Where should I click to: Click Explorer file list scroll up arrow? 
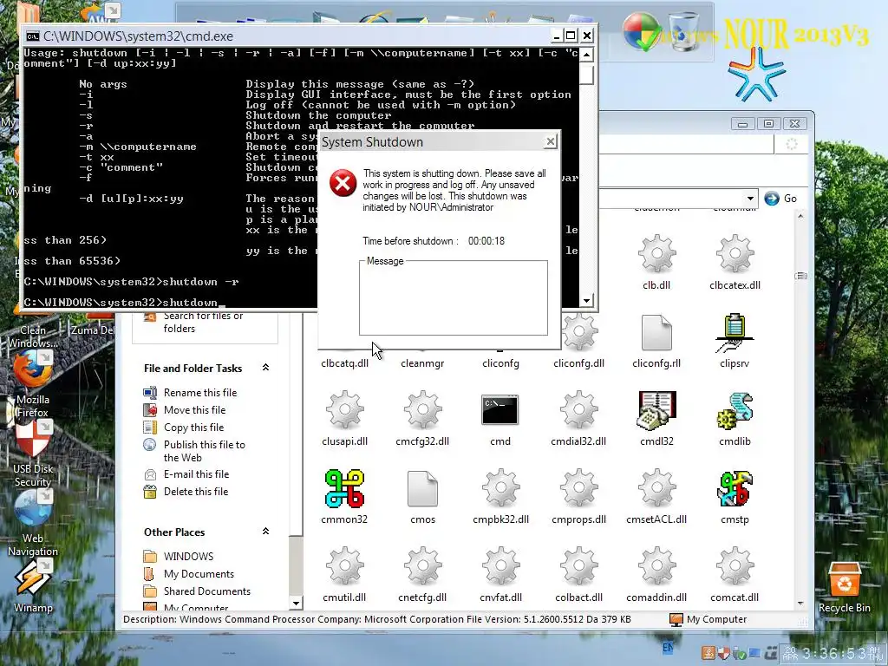[800, 216]
